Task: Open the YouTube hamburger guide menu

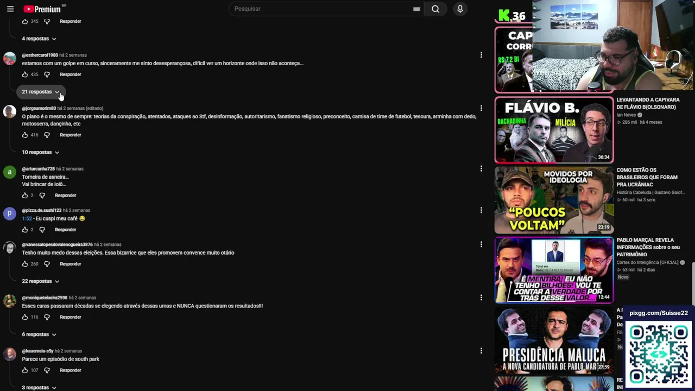Action: click(x=10, y=9)
